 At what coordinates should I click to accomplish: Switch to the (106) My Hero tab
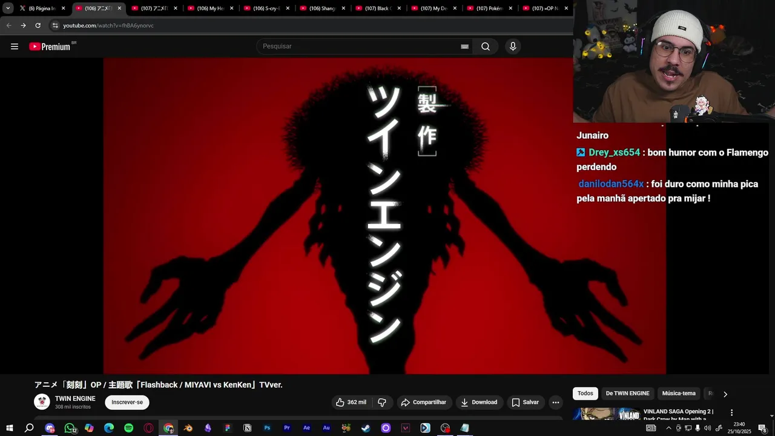coord(210,8)
